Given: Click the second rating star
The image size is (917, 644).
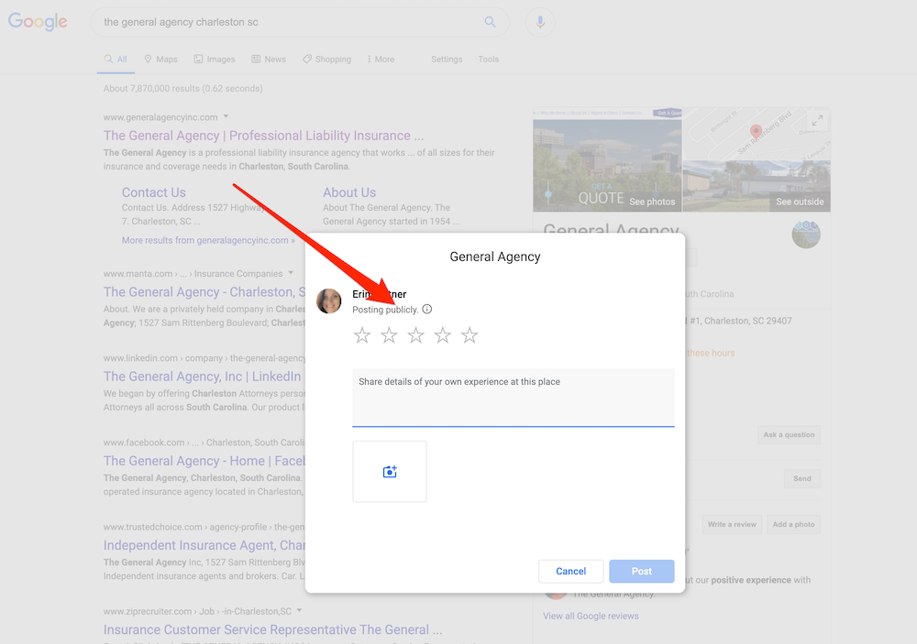Looking at the screenshot, I should click(389, 335).
